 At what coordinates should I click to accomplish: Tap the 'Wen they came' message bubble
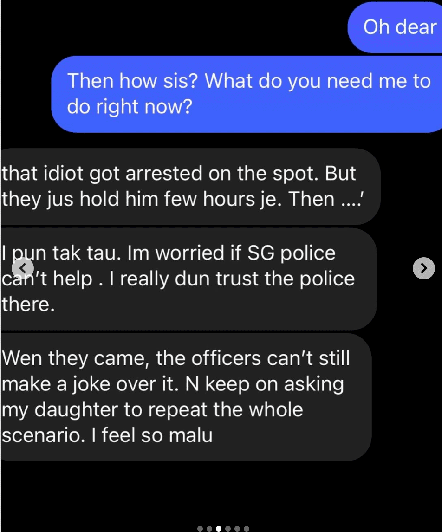click(x=186, y=397)
